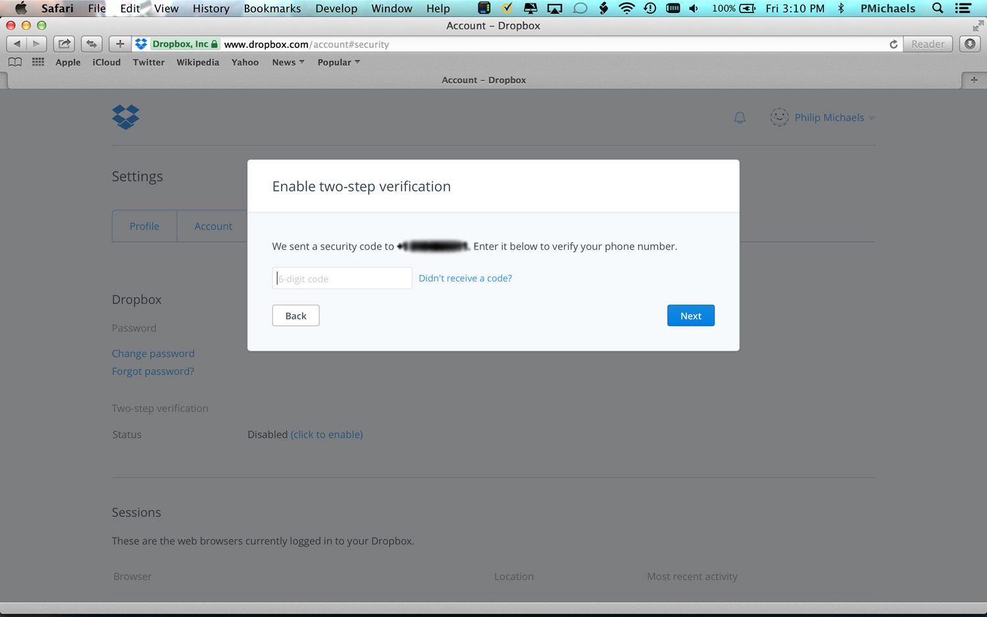The image size is (987, 617).
Task: Click the "Didn't receive a code?" link
Action: pos(465,278)
